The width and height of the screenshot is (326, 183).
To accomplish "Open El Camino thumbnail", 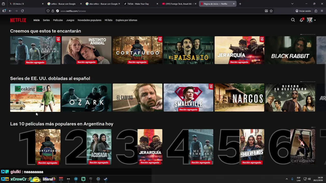I will [x=138, y=98].
